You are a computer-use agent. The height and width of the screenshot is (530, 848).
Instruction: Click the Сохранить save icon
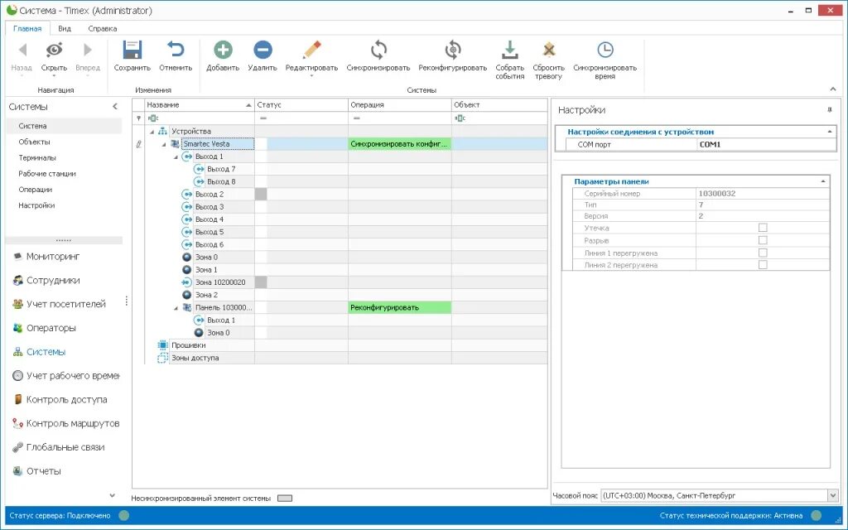[132, 50]
